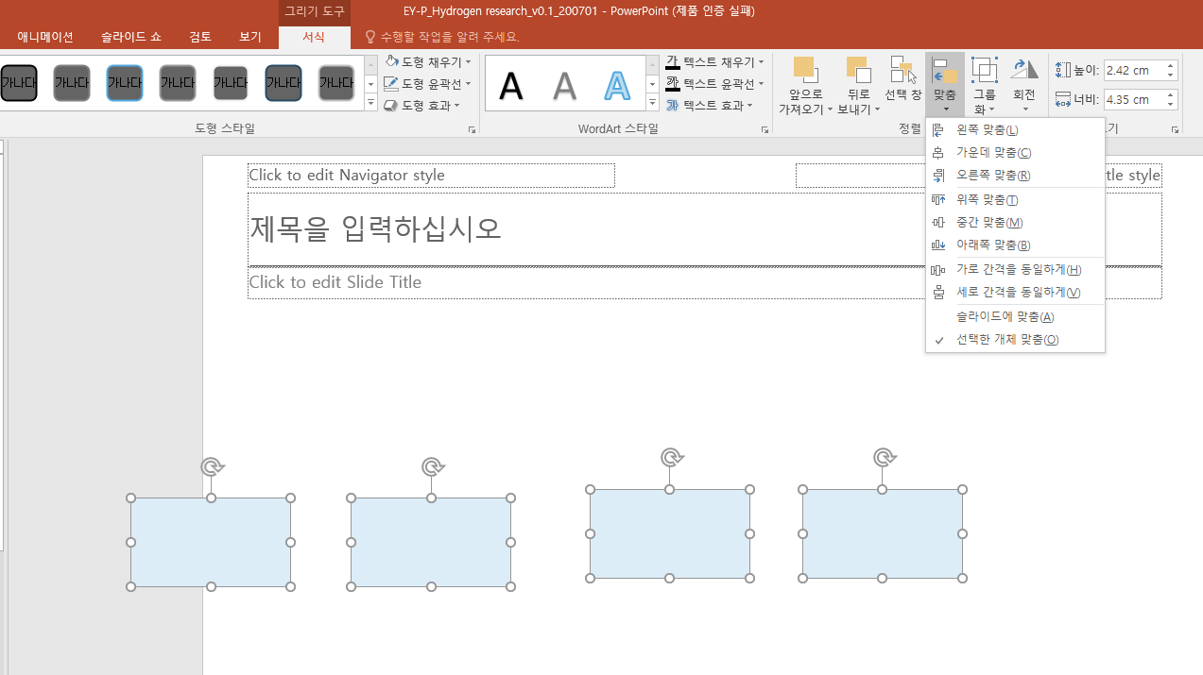
Task: Open the 회전 rotate dropdown
Action: (1024, 83)
